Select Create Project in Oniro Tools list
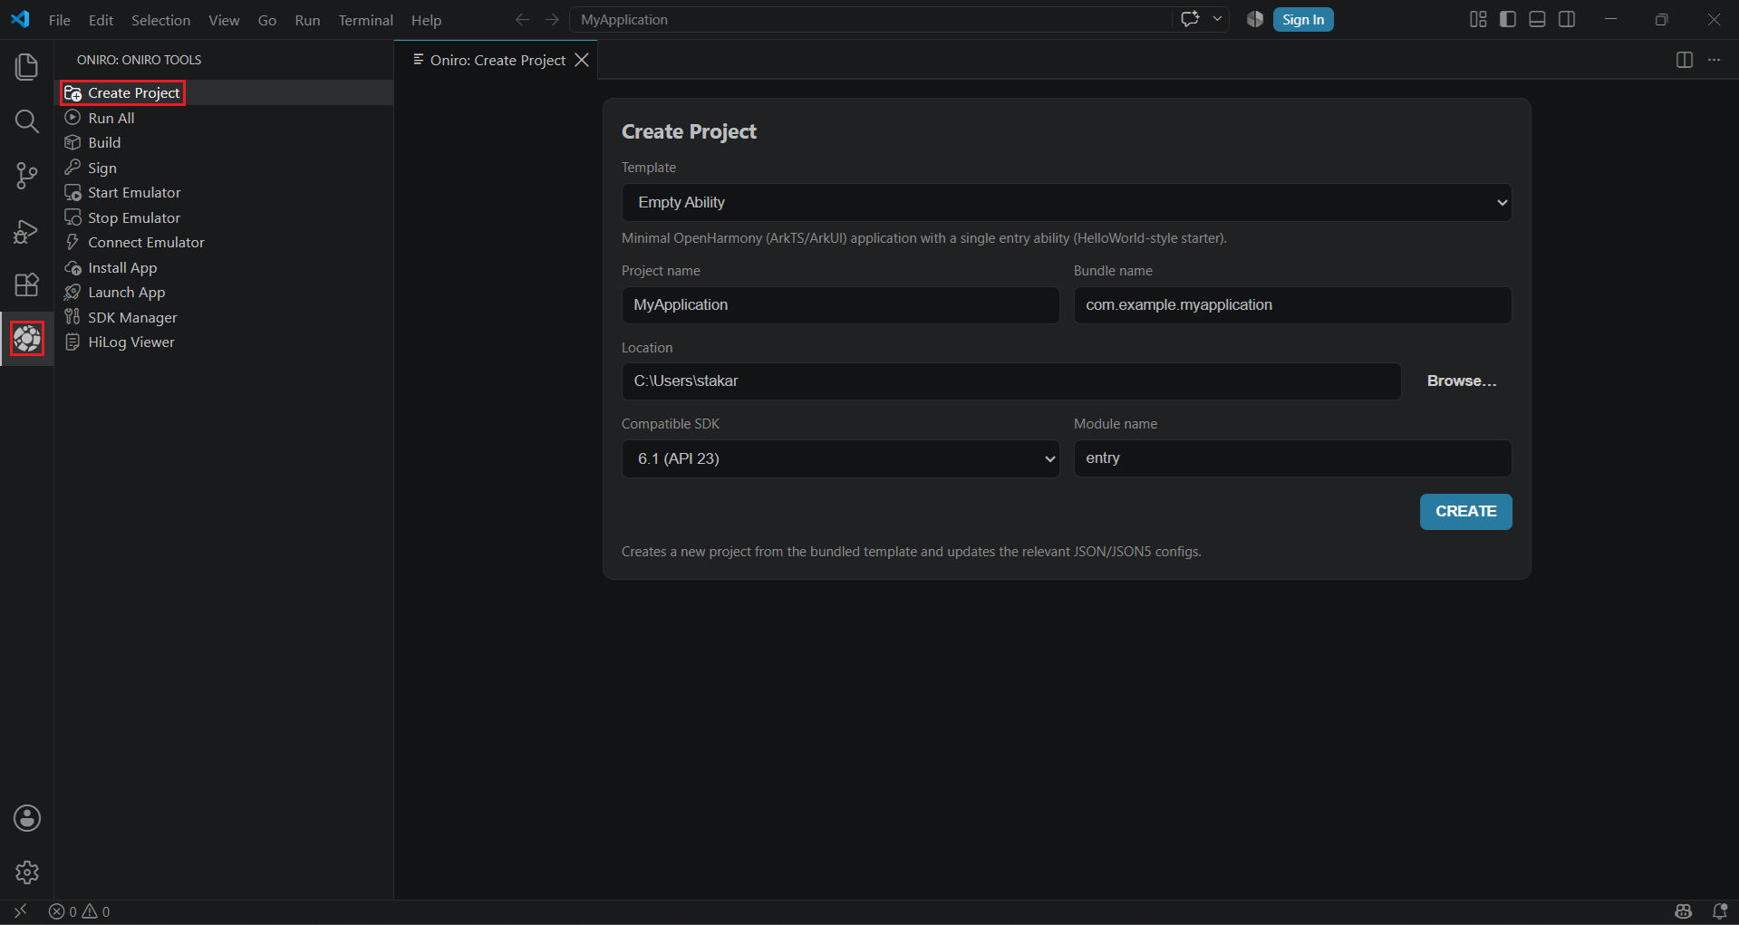This screenshot has width=1739, height=925. [224, 92]
